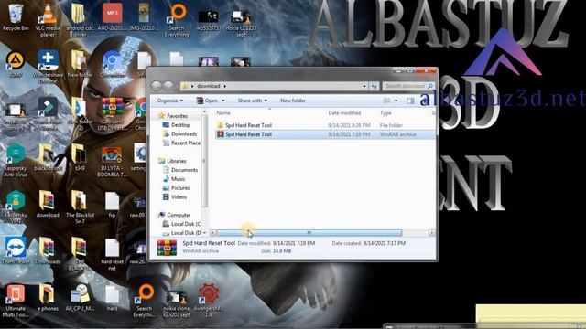Image resolution: width=586 pixels, height=329 pixels.
Task: Click the horizontal scrollbar right arrow
Action: point(431,233)
